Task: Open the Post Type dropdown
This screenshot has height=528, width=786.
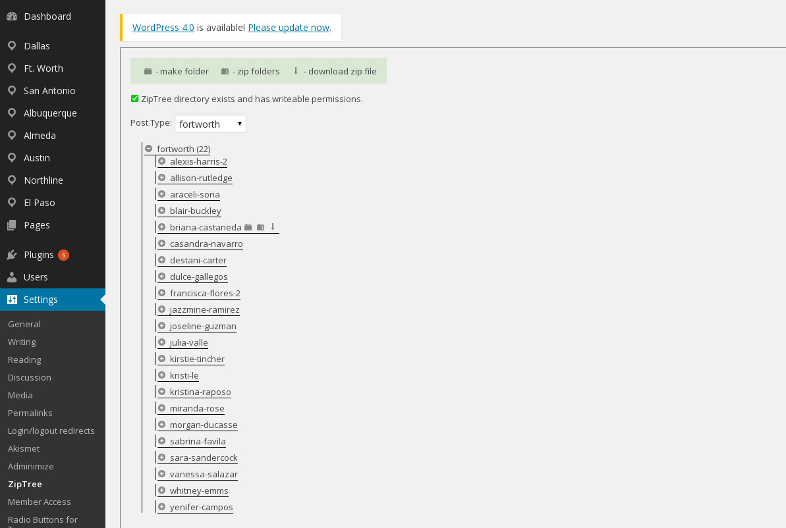Action: coord(210,124)
